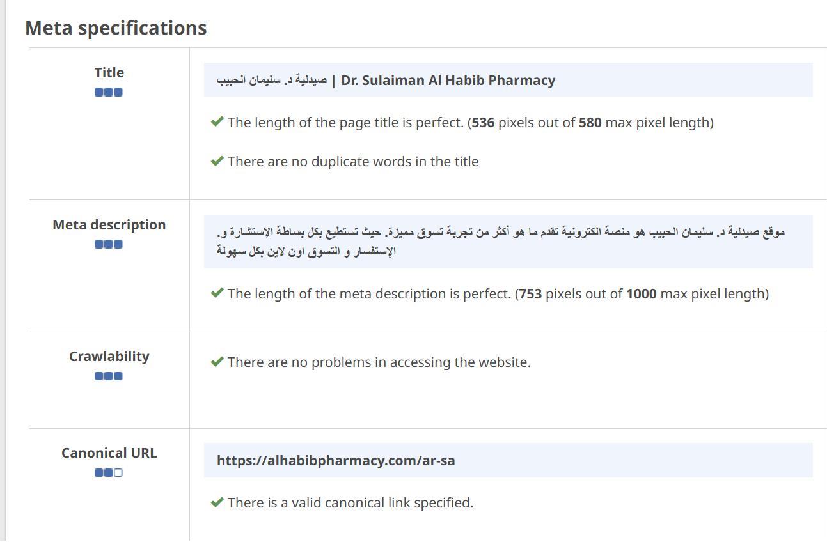Screen dimensions: 827x542
Task: Click the Meta description row label
Action: click(x=109, y=225)
